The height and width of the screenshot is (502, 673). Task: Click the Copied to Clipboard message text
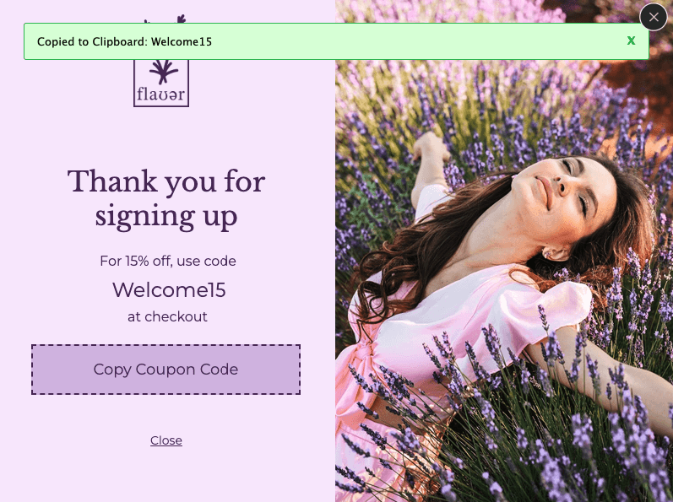[x=124, y=41]
